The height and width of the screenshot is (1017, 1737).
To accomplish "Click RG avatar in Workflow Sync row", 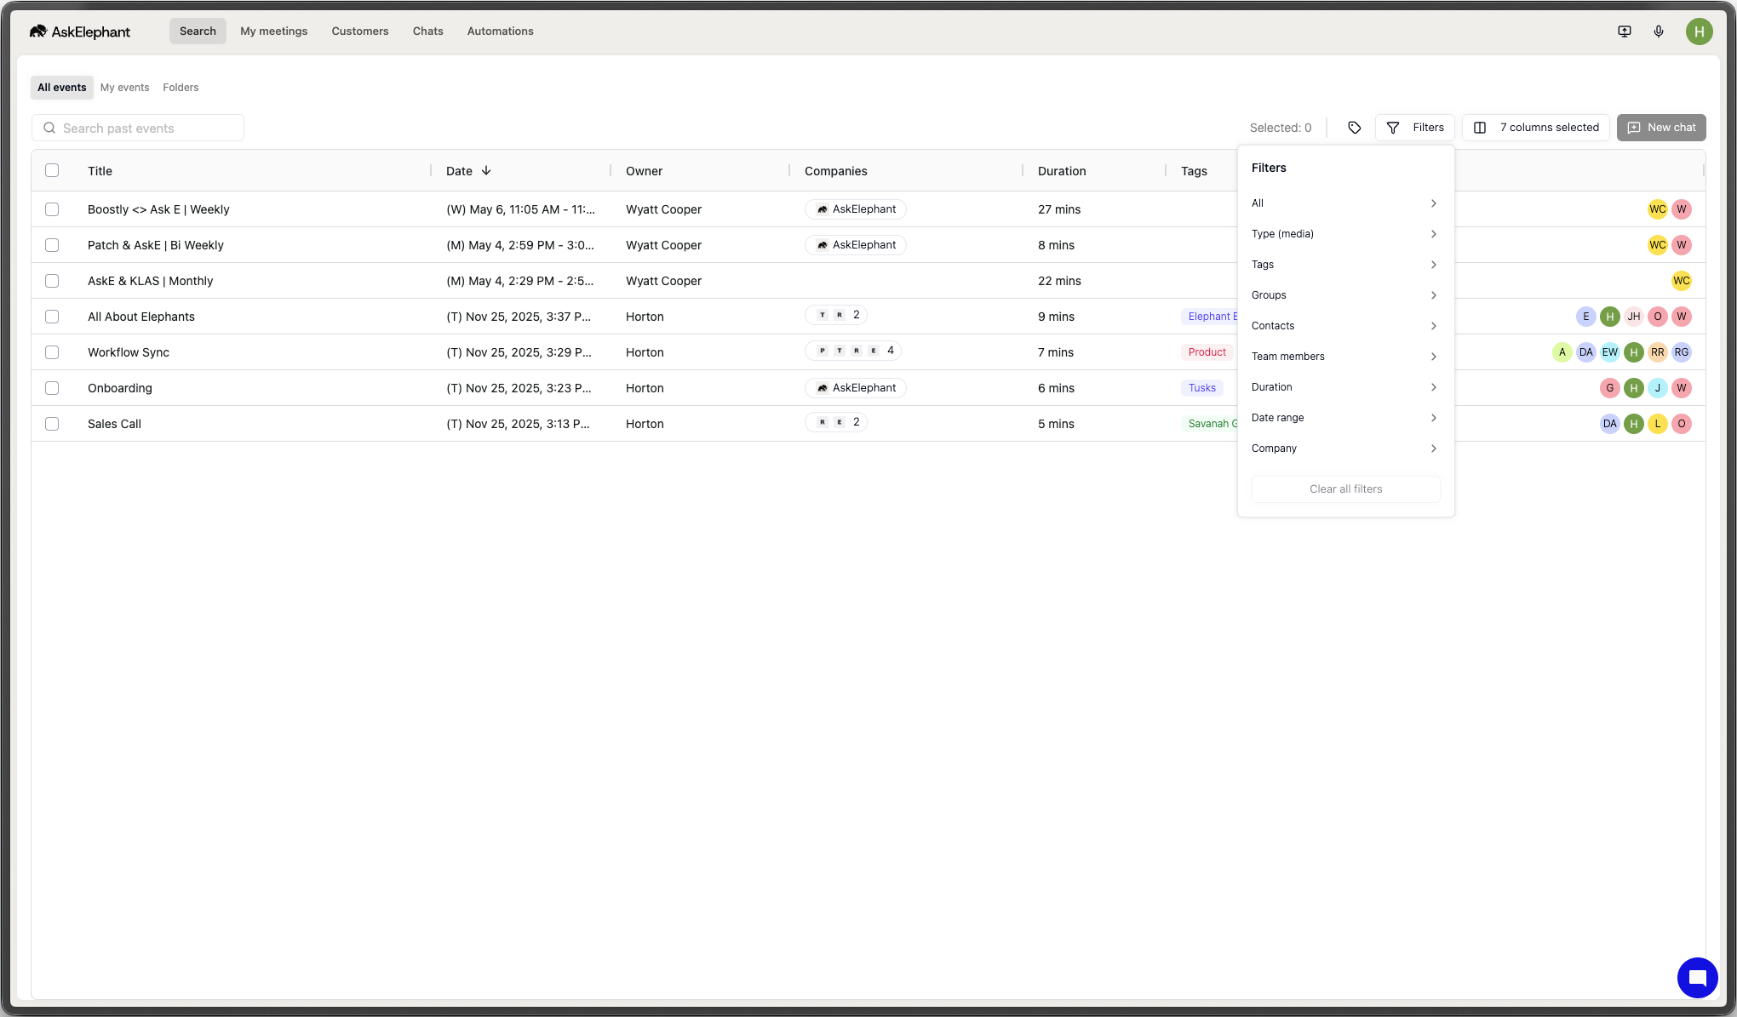I will (x=1682, y=352).
